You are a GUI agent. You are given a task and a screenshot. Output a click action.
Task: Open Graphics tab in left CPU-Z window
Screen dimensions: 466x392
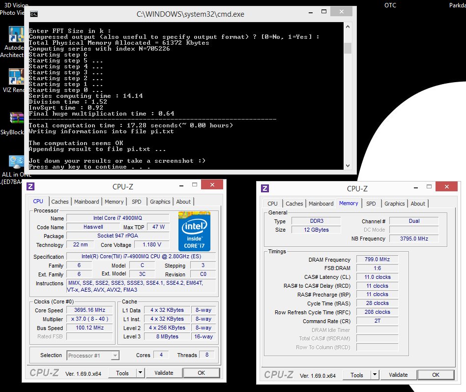(160, 202)
